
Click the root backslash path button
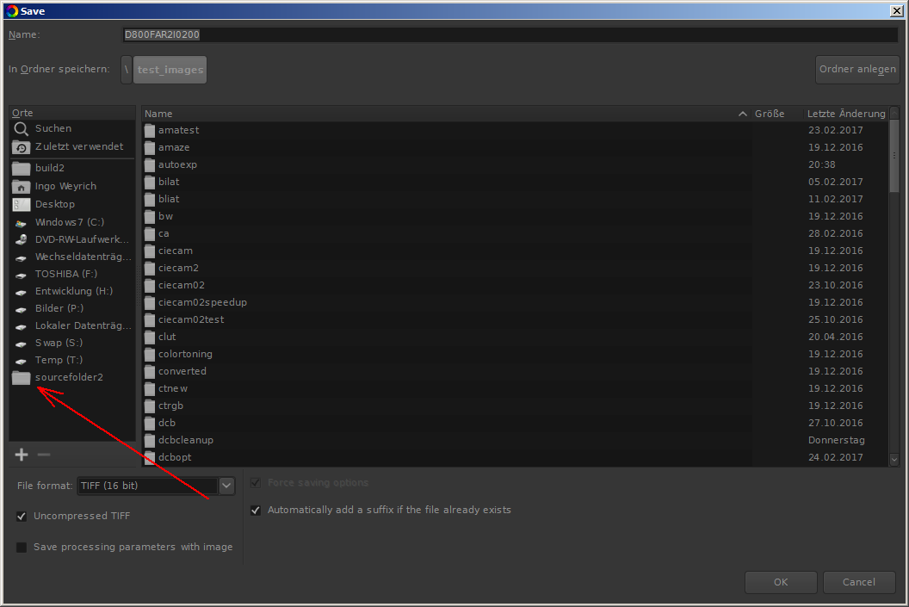(127, 70)
